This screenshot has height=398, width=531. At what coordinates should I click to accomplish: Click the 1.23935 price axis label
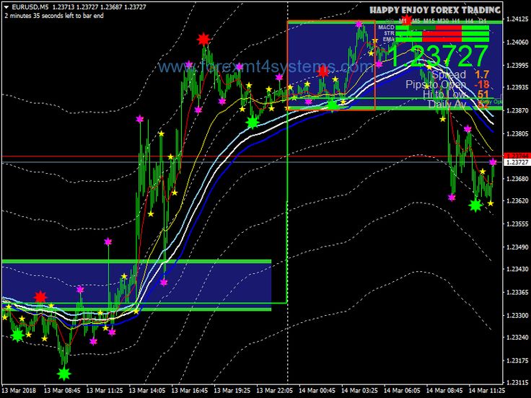pos(517,87)
